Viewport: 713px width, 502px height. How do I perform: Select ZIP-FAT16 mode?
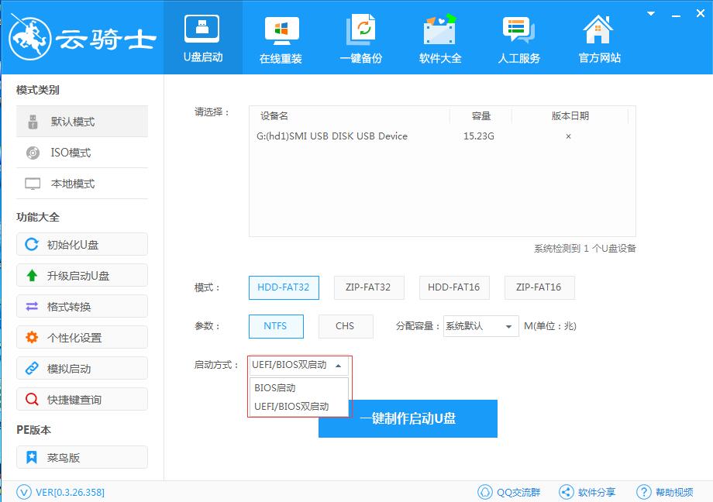tap(539, 287)
